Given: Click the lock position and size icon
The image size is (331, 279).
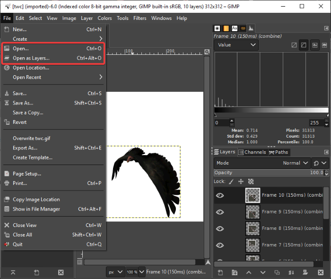Looking at the screenshot, I should [241, 182].
